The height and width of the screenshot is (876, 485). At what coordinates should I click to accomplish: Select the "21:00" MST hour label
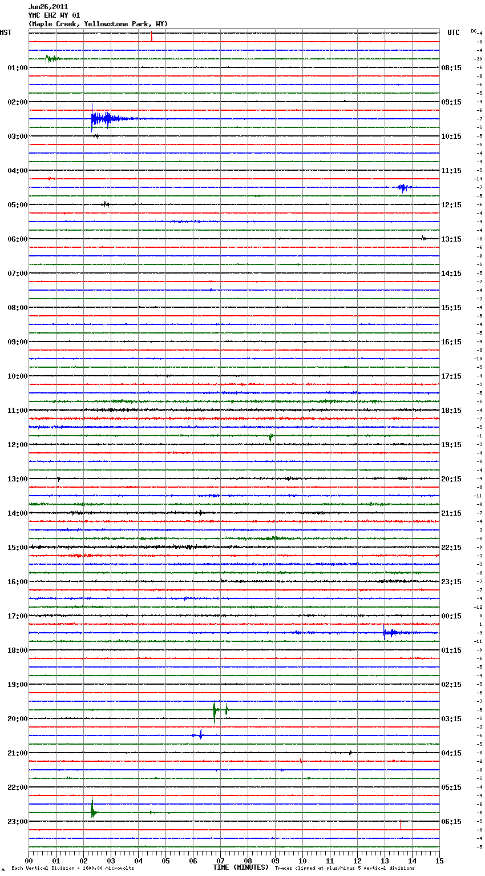coord(18,753)
